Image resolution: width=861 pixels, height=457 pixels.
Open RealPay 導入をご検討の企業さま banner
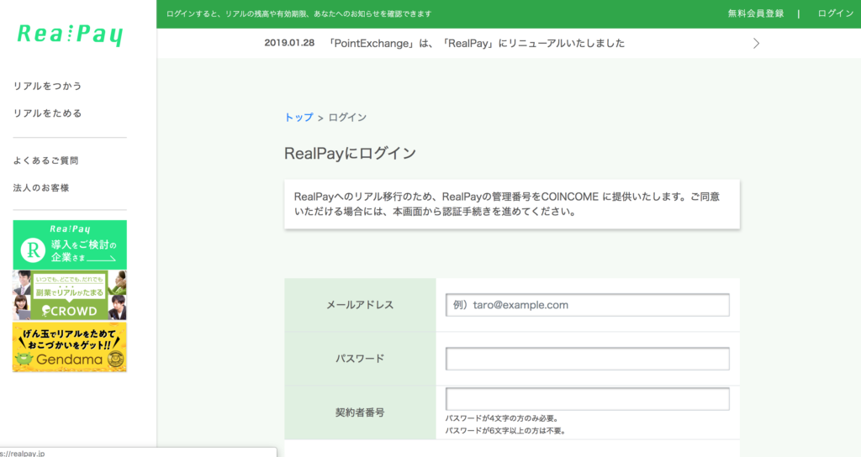(x=70, y=244)
